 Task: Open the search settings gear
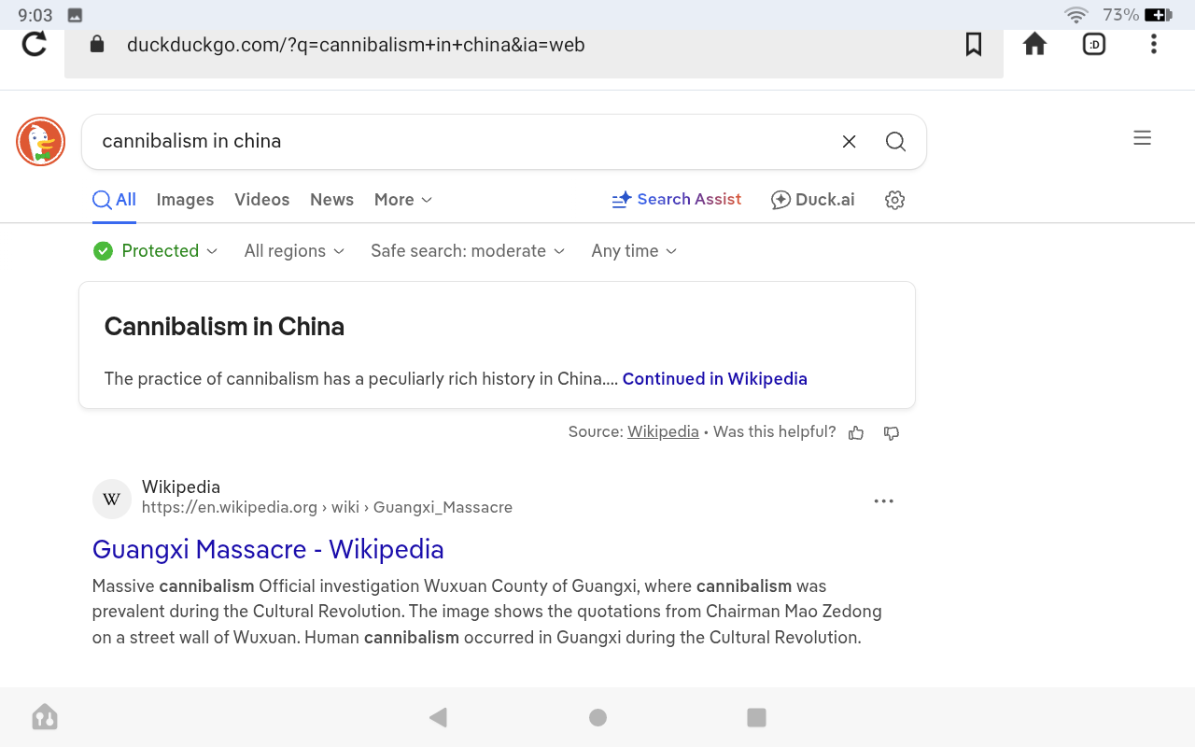tap(894, 200)
